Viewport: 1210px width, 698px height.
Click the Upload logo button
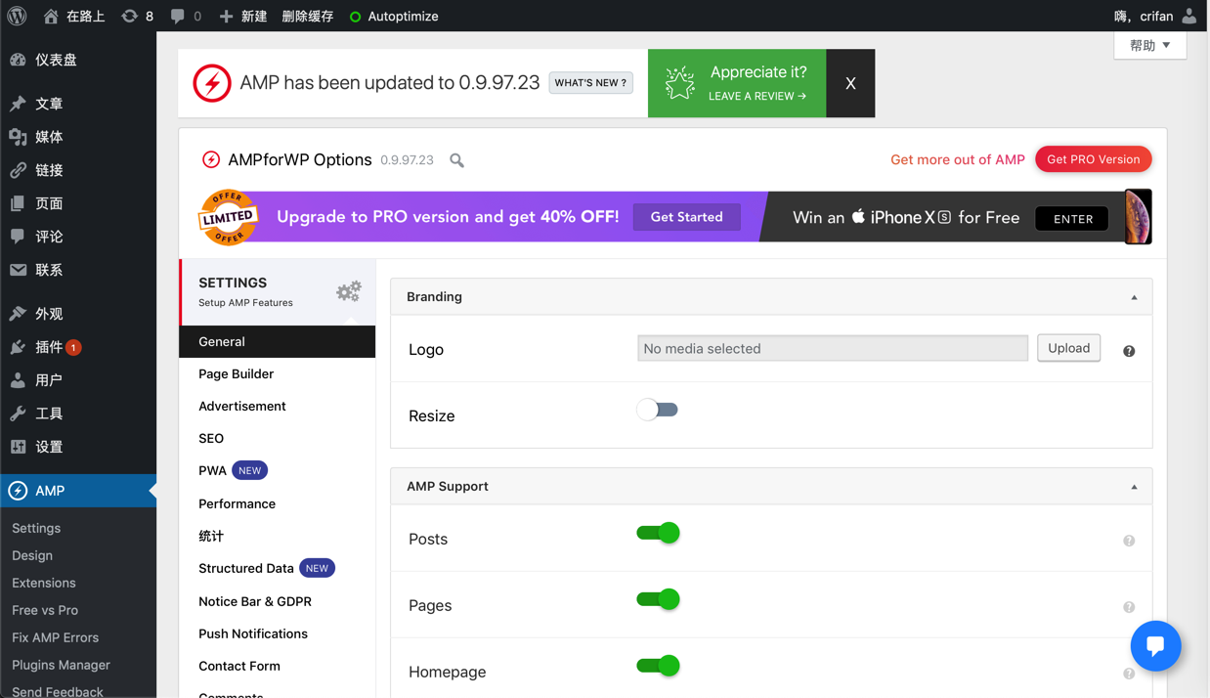(1069, 348)
